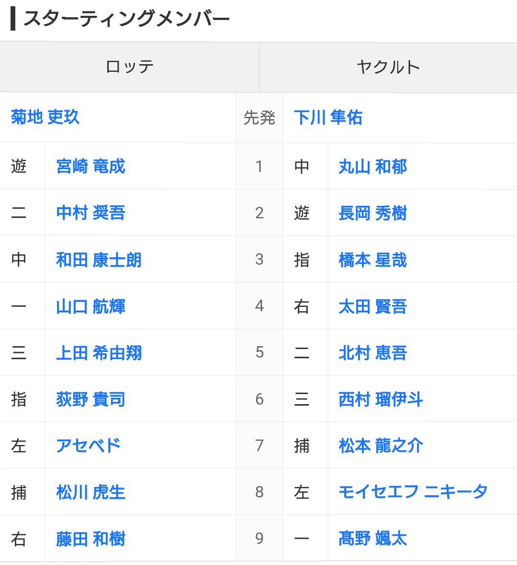
Task: Select left fielder アセベド
Action: pos(87,446)
